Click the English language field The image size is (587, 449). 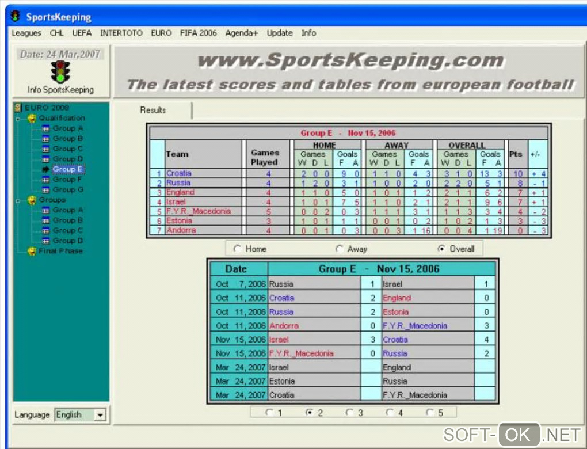74,415
